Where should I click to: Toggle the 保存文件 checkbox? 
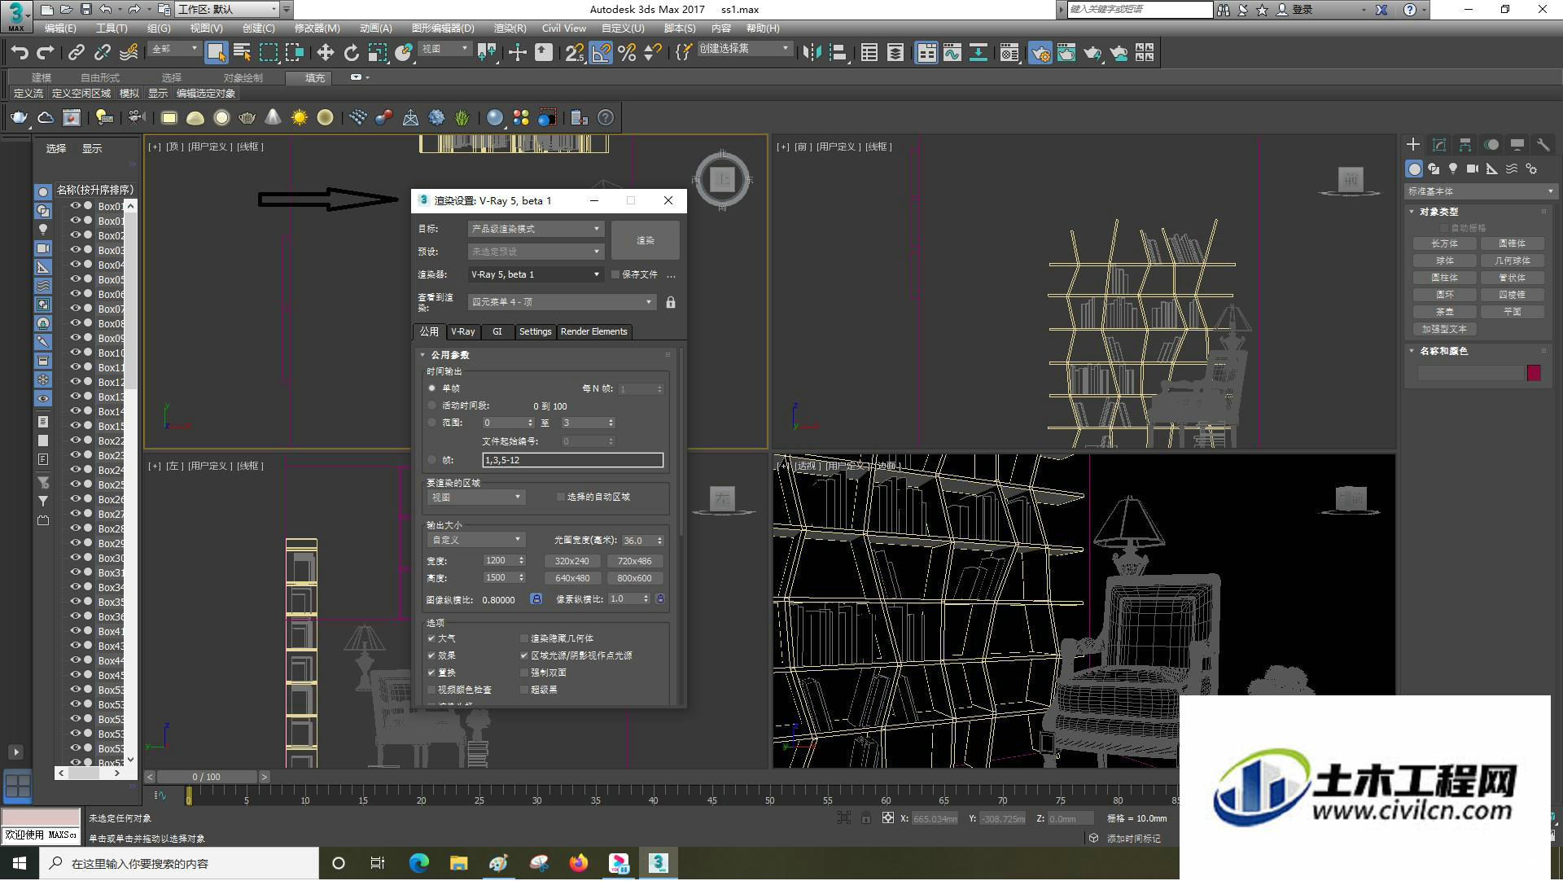point(615,274)
